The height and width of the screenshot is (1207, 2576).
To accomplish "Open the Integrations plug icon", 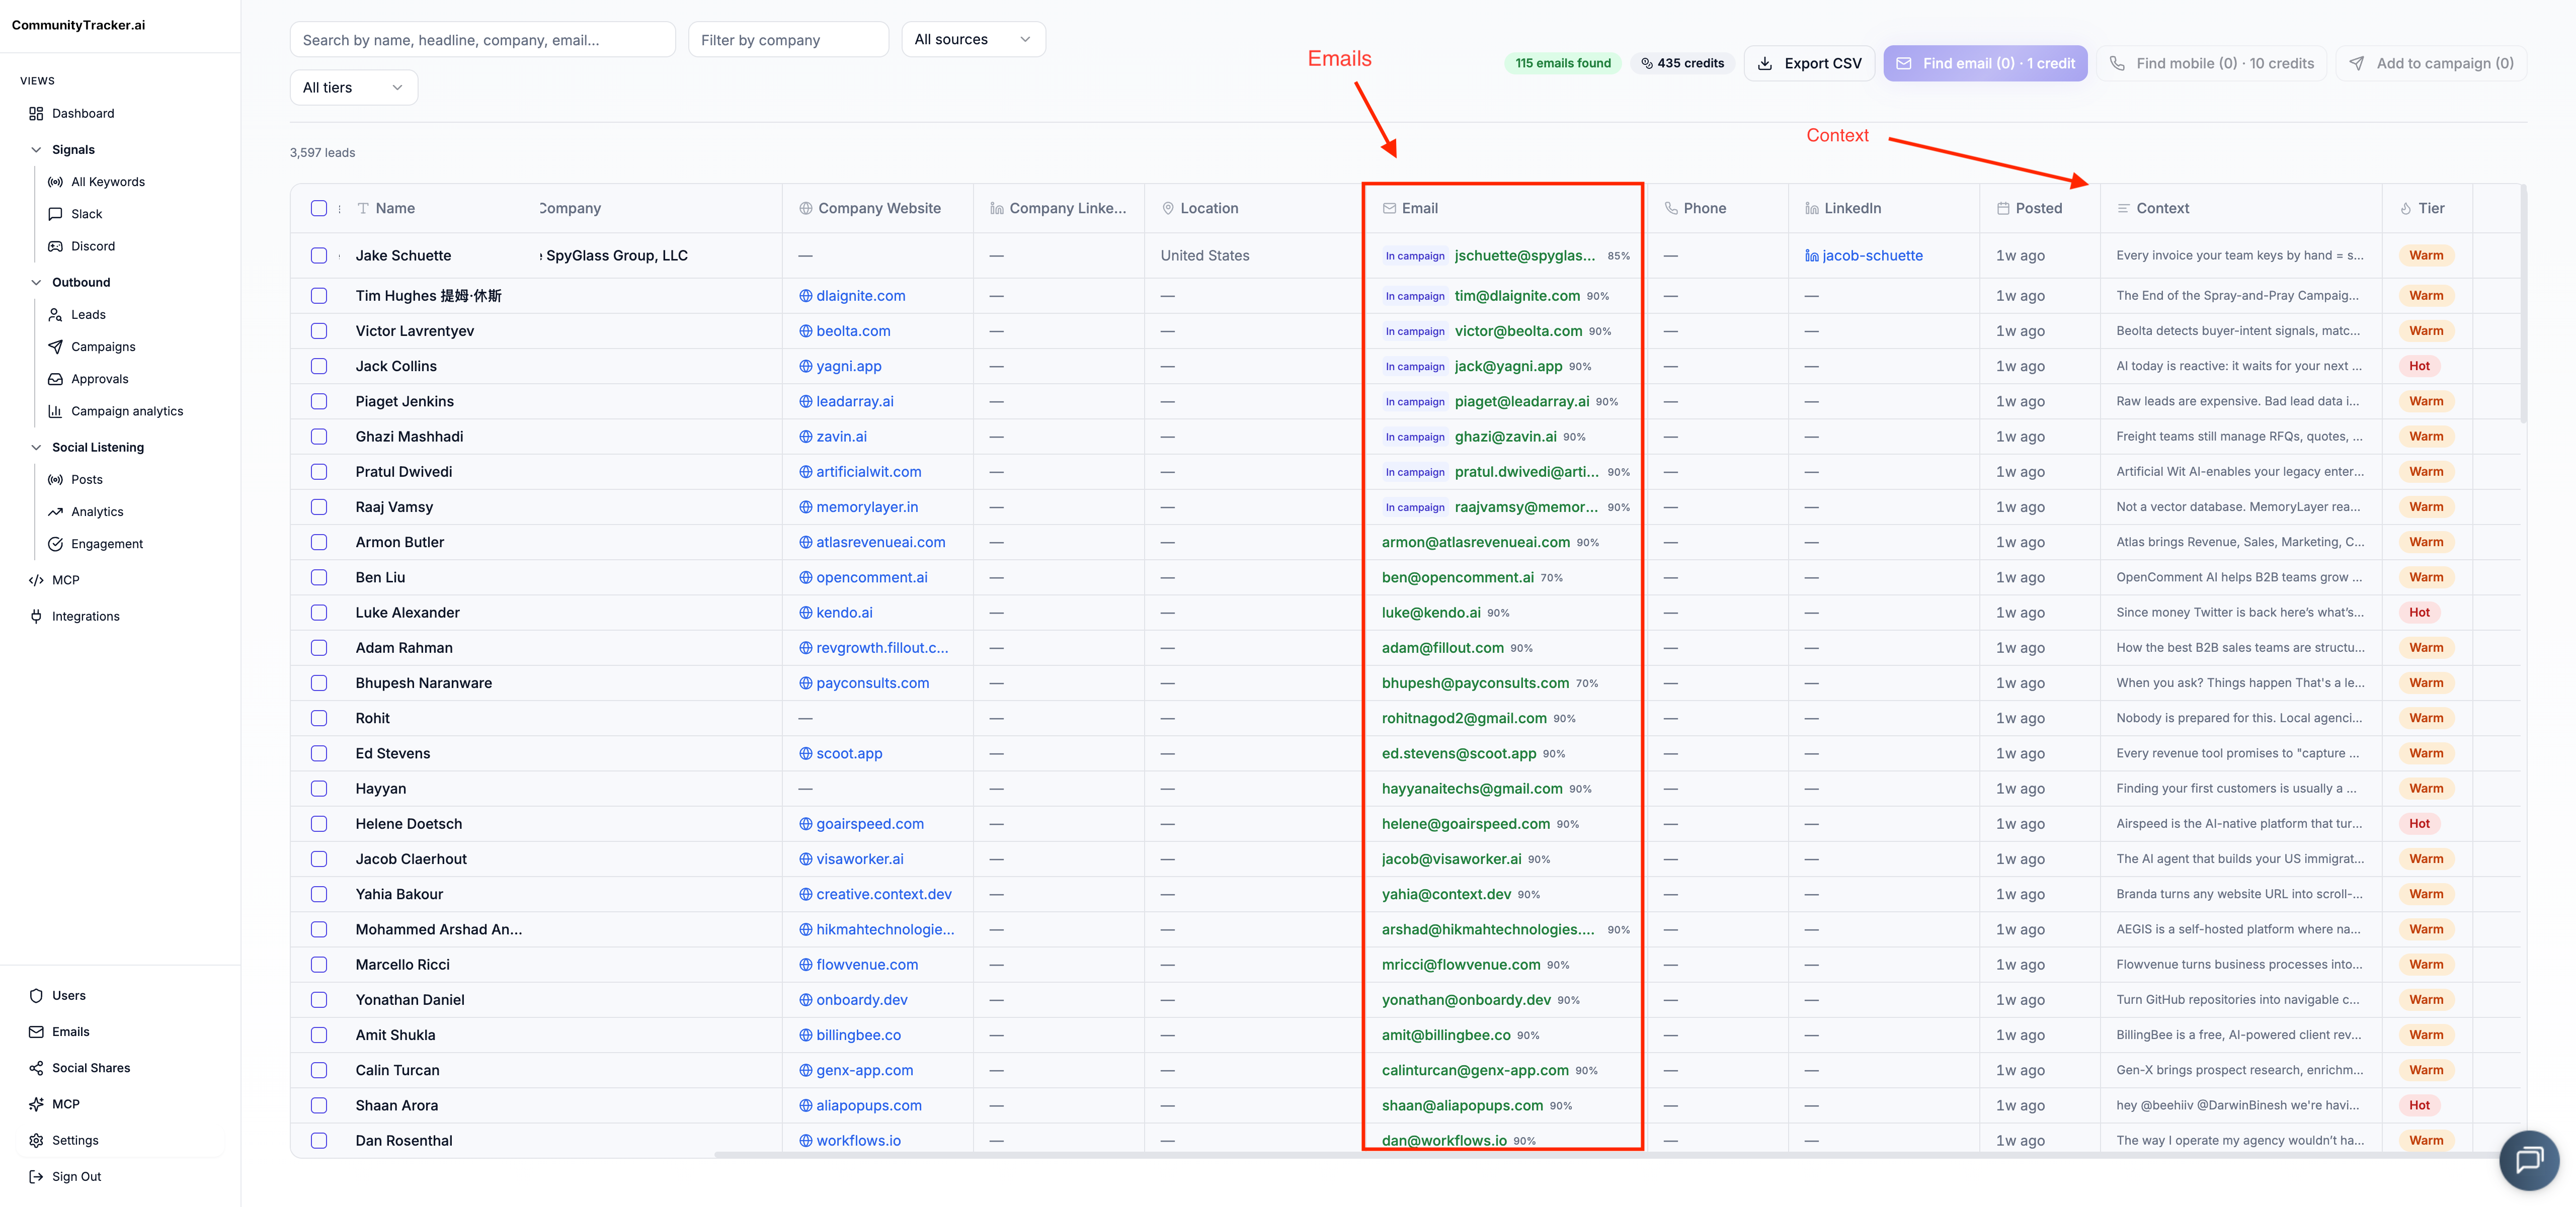I will [36, 617].
